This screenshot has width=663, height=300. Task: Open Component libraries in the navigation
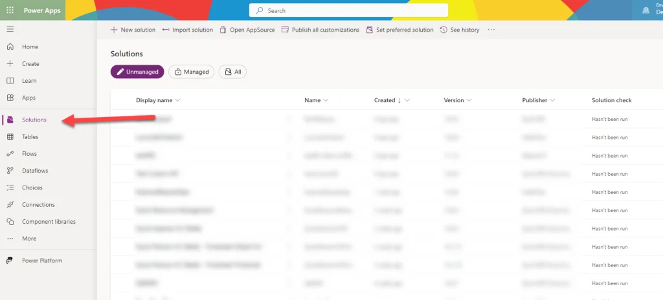48,221
